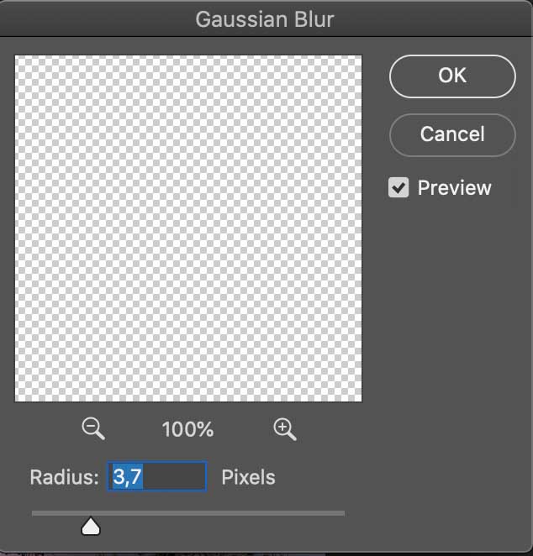The image size is (533, 556).
Task: Uncheck the Preview checkbox
Action: click(398, 187)
